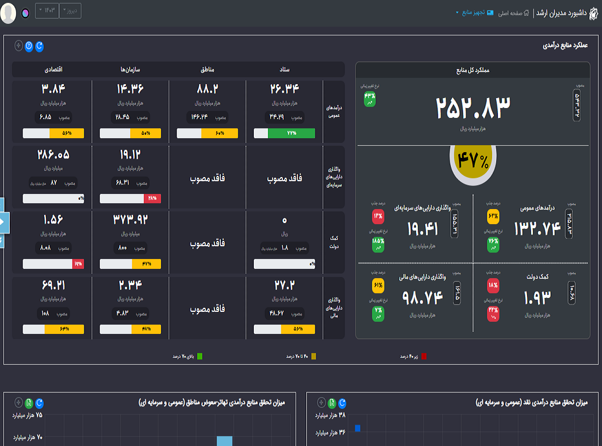Refresh the تهاتر-معوض مناطق chart panel
The width and height of the screenshot is (602, 446).
click(x=40, y=403)
